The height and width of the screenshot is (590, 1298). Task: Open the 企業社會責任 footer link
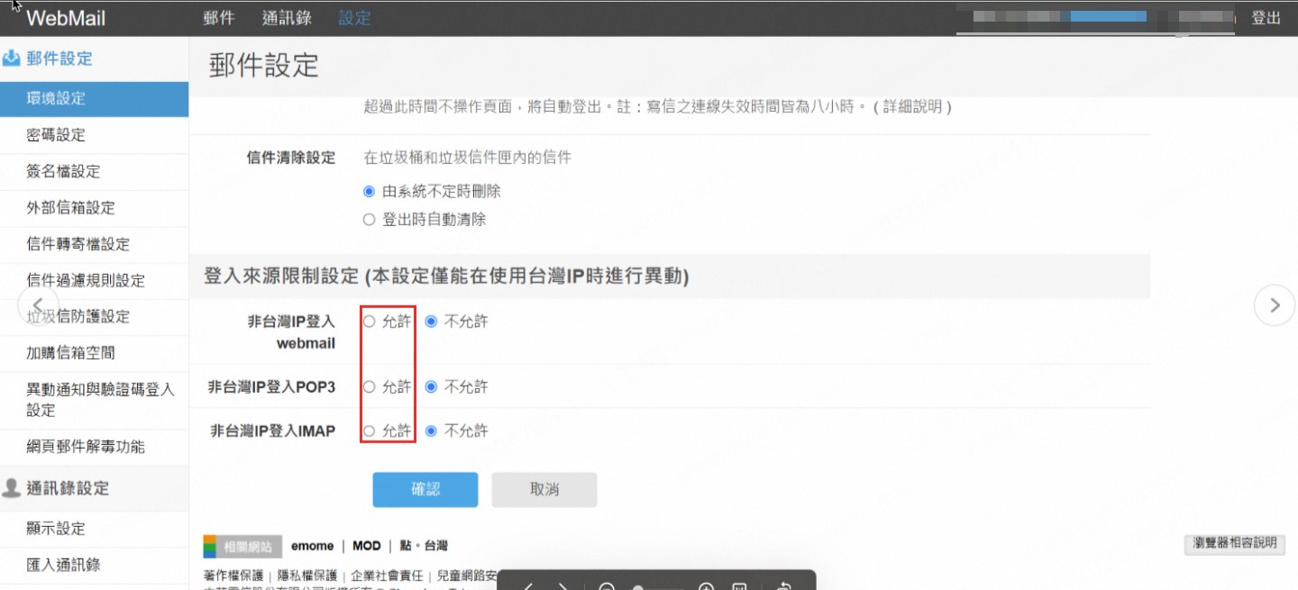387,575
